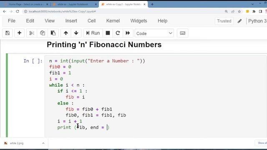This screenshot has width=267, height=150.
Task: Paste cells below using the clipboard icon
Action: (53, 33)
